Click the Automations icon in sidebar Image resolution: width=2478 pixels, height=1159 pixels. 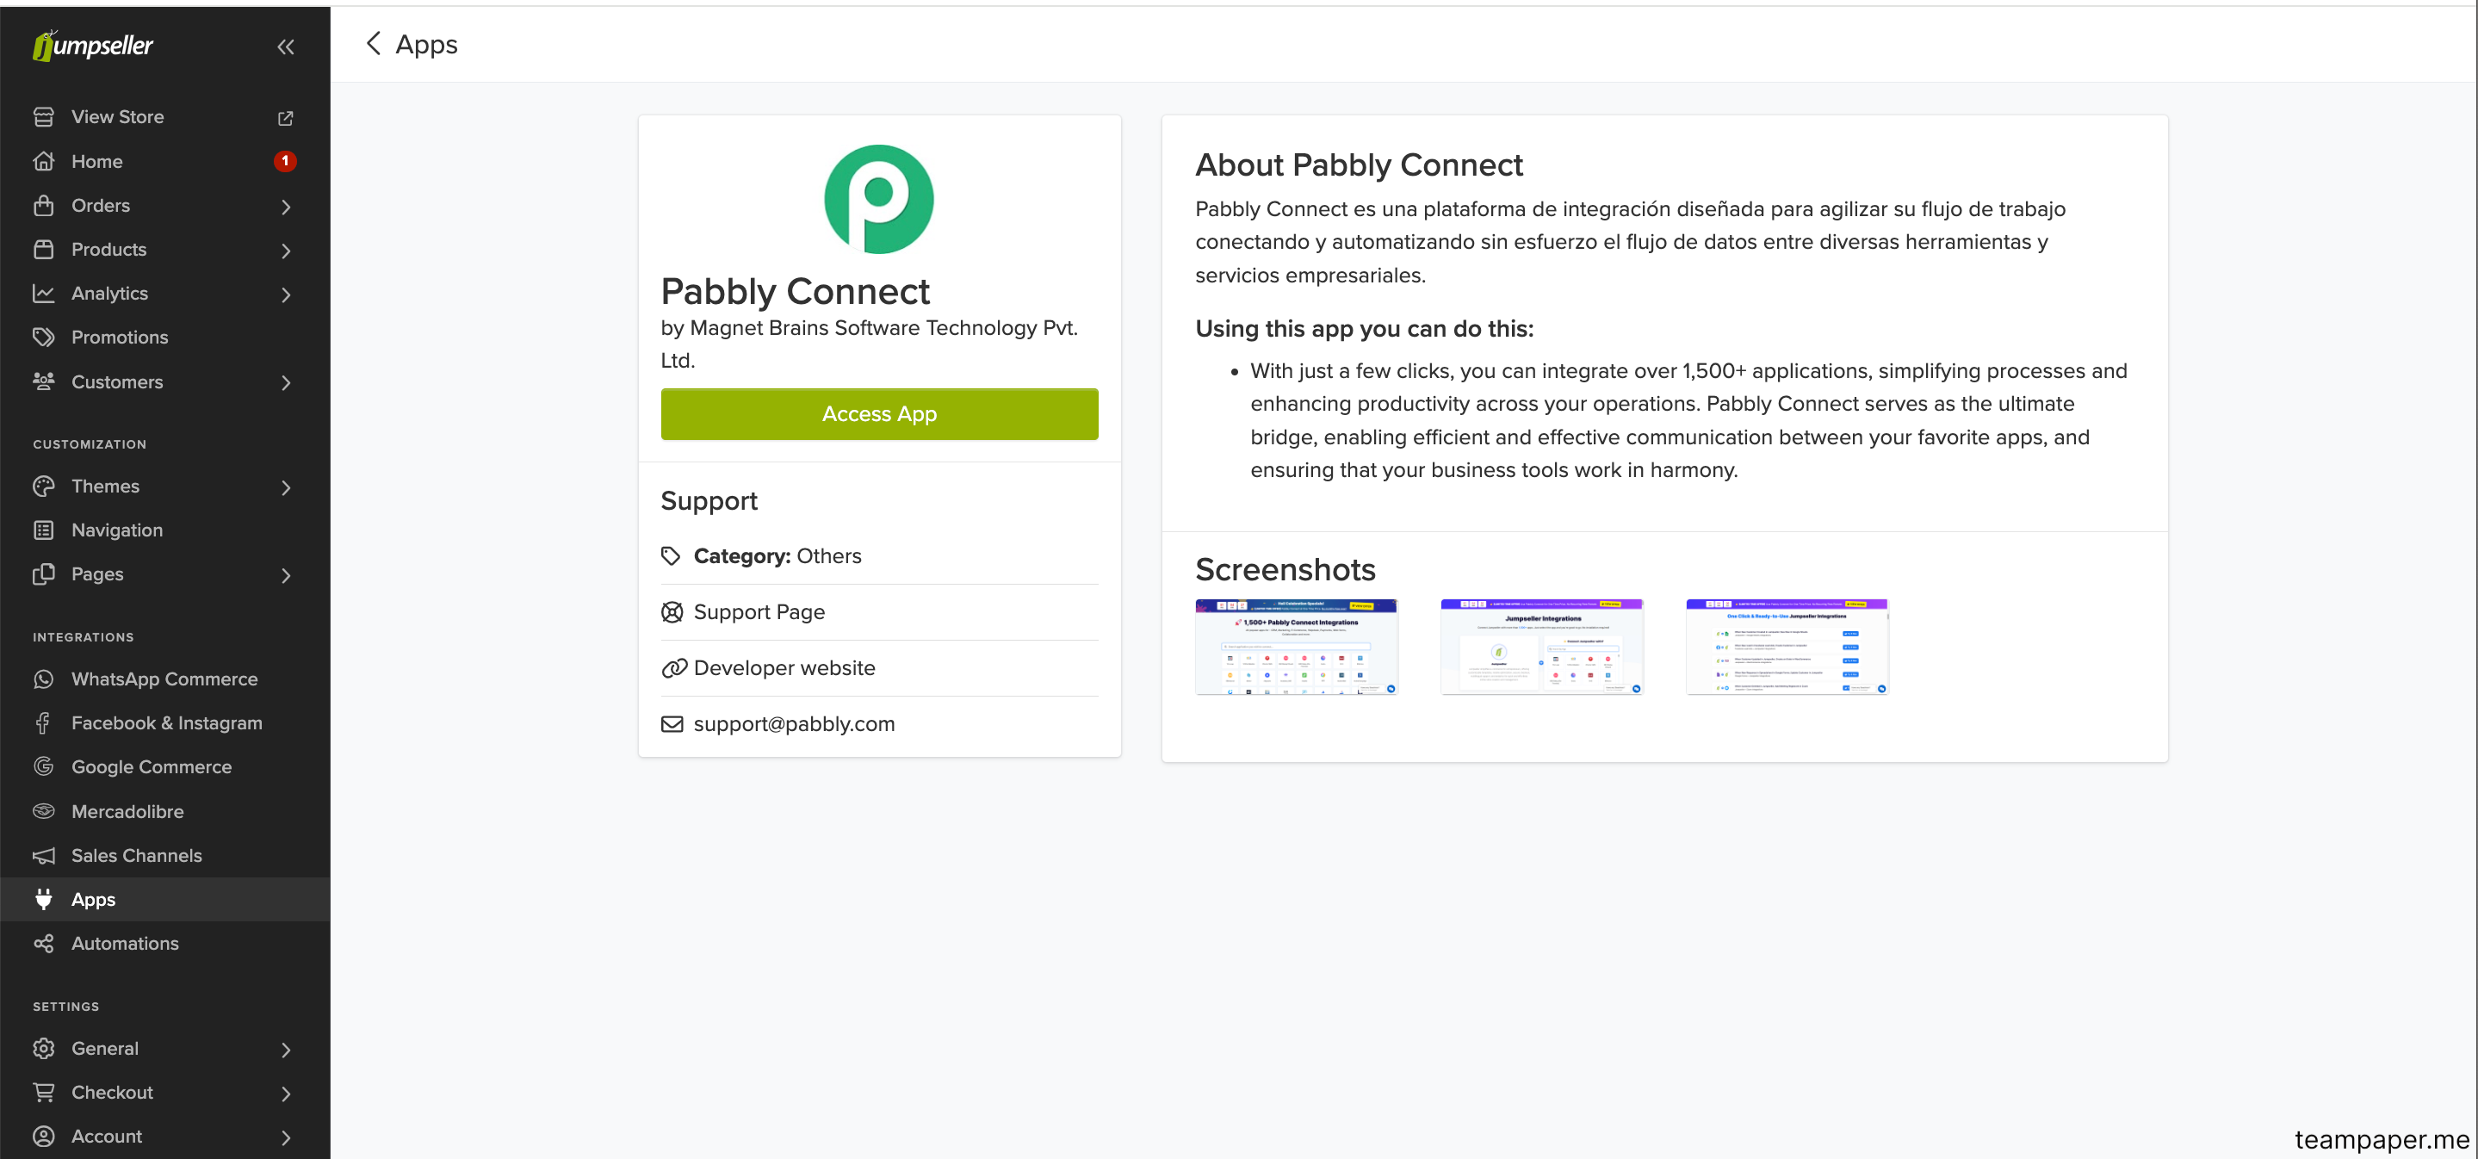tap(43, 944)
